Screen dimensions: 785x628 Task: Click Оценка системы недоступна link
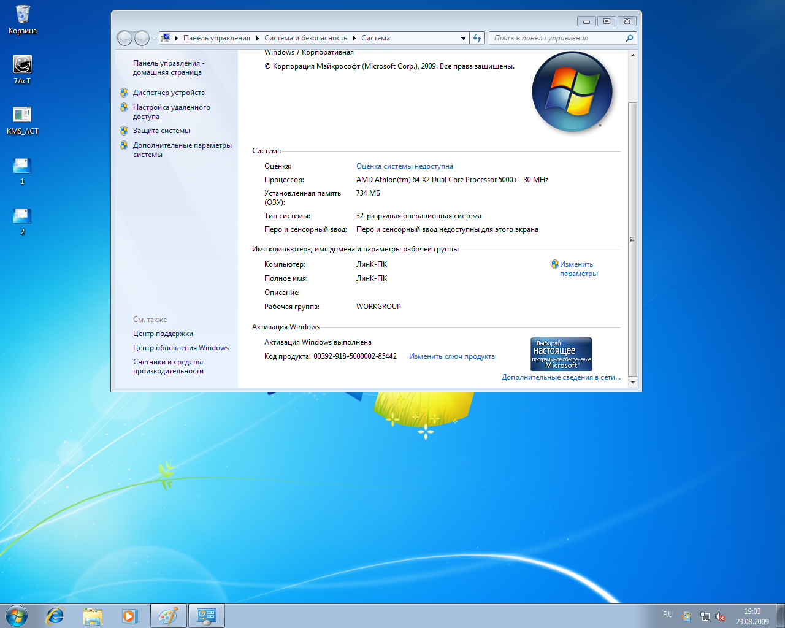coord(405,166)
